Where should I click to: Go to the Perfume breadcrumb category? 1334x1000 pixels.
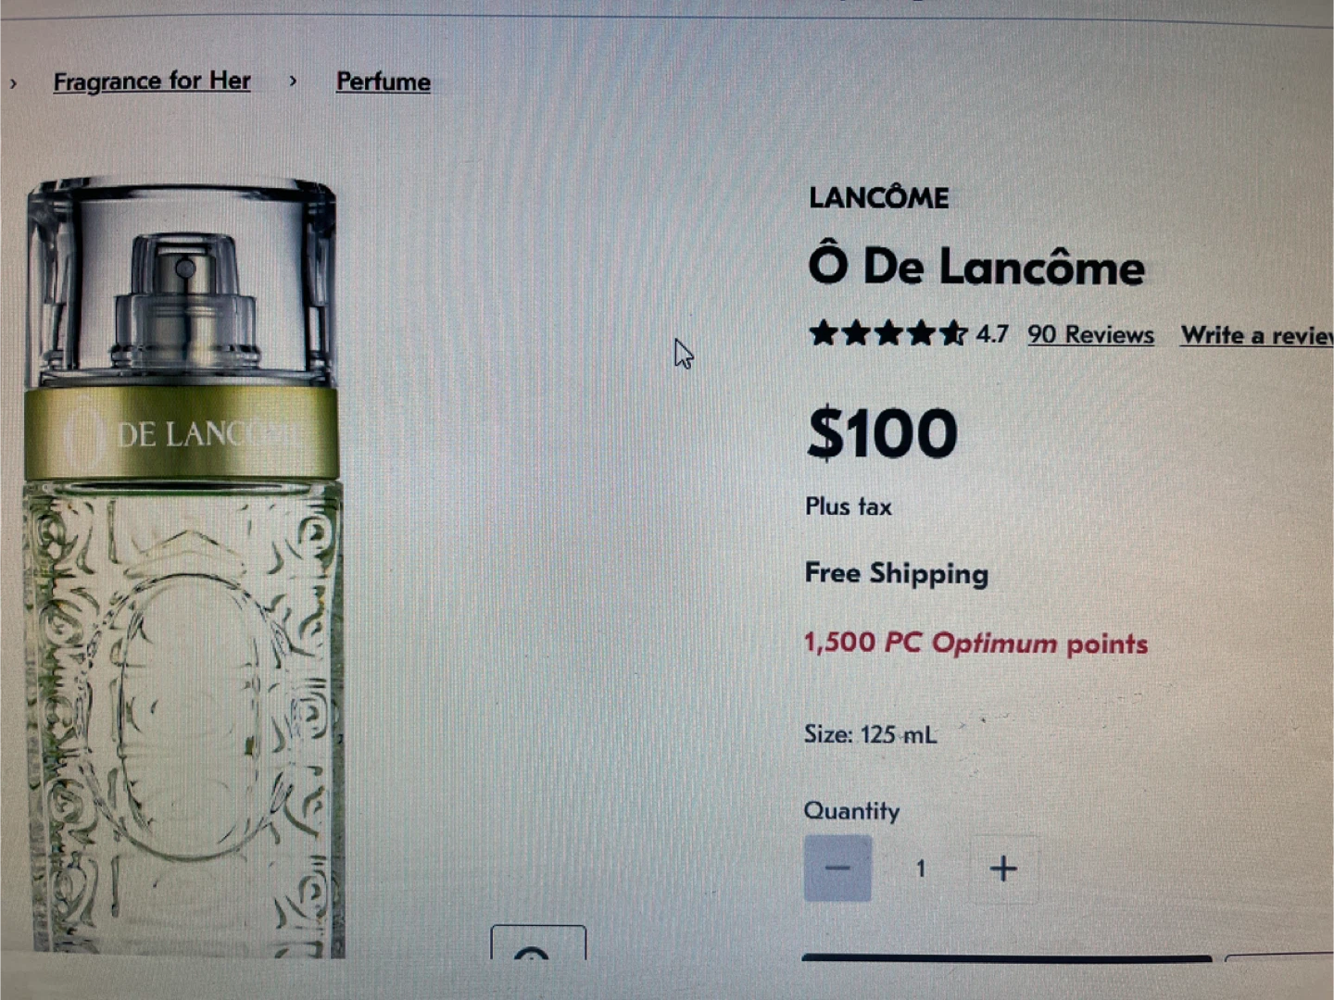384,81
